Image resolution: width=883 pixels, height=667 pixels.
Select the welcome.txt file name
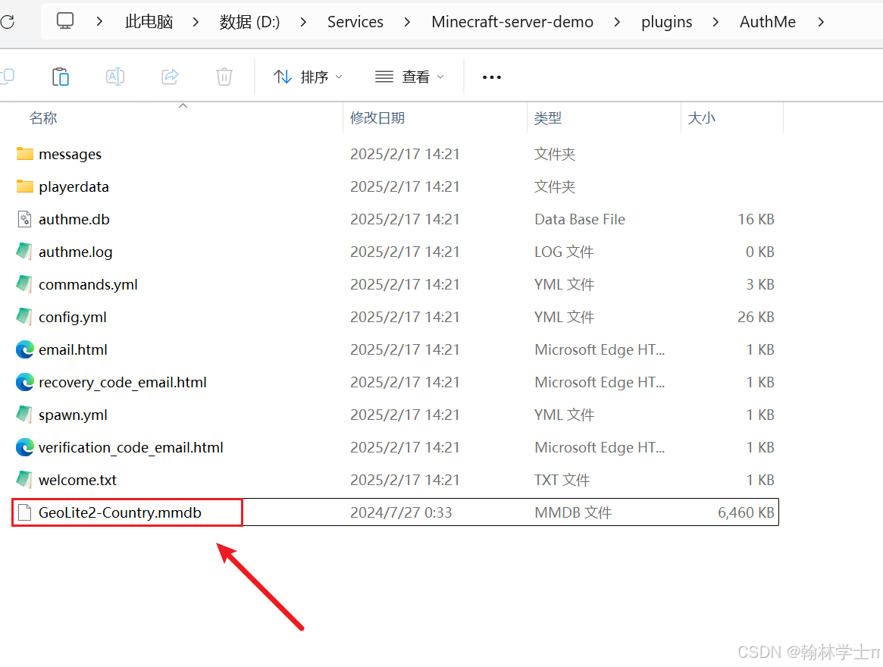coord(77,481)
